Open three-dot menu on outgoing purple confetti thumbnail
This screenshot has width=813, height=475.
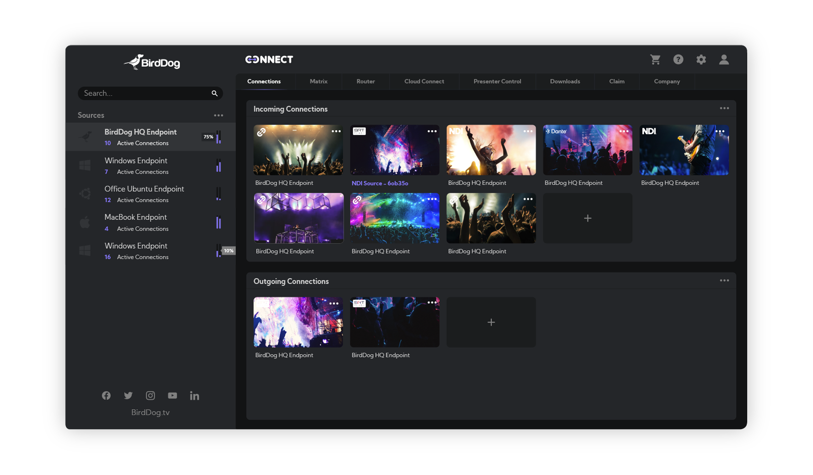334,303
